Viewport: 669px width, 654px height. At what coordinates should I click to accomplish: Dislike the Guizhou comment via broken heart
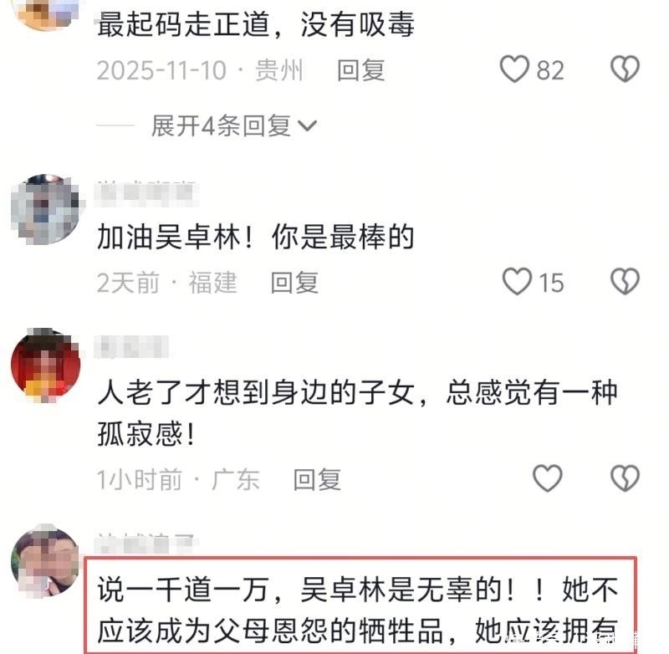tap(625, 69)
